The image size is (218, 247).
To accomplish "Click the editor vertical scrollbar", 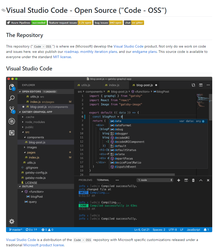I will pyautogui.click(x=211, y=107).
